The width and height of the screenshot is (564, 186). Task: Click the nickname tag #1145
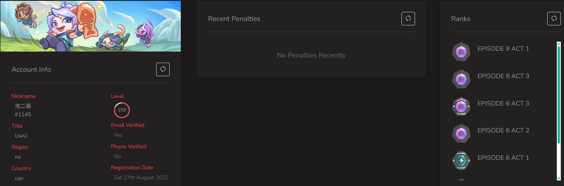tap(23, 114)
